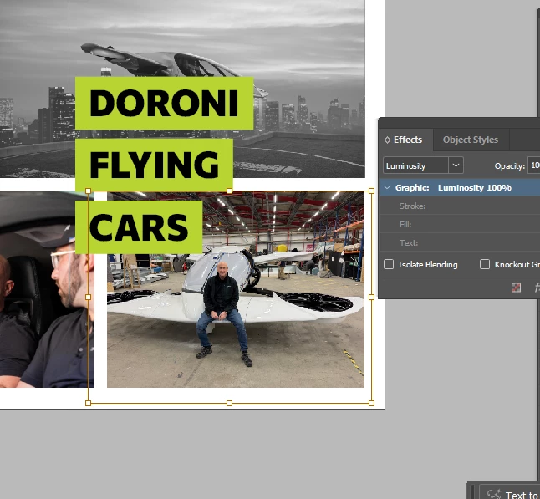
Task: Open the Object Styles tab
Action: point(470,140)
